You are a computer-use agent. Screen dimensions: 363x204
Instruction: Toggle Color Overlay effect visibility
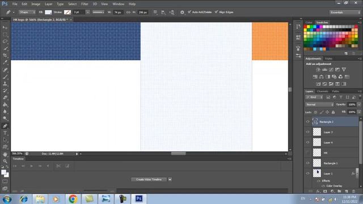(x=323, y=186)
